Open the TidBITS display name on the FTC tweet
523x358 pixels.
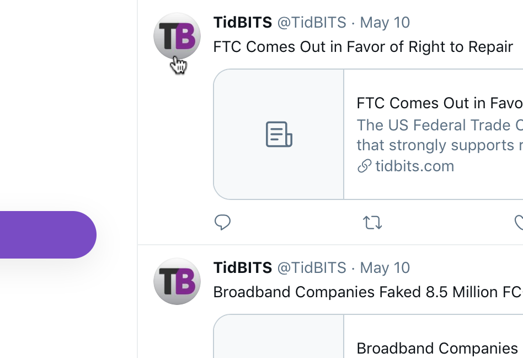243,23
